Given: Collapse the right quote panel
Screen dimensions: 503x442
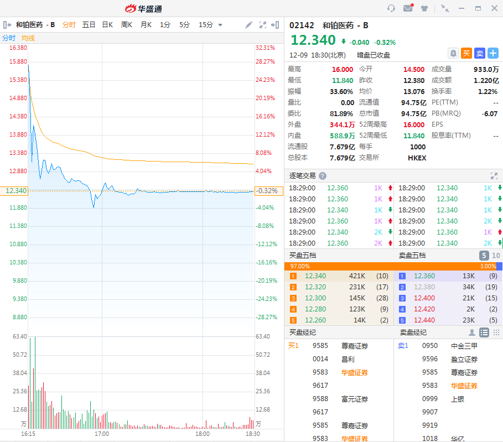Looking at the screenshot, I should pyautogui.click(x=275, y=25).
